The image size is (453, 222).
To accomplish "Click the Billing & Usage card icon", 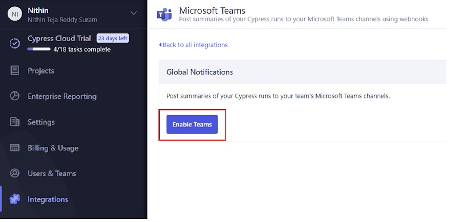I will (15, 148).
